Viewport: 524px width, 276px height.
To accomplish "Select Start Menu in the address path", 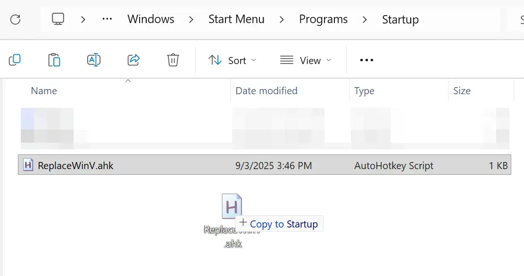I will 236,19.
